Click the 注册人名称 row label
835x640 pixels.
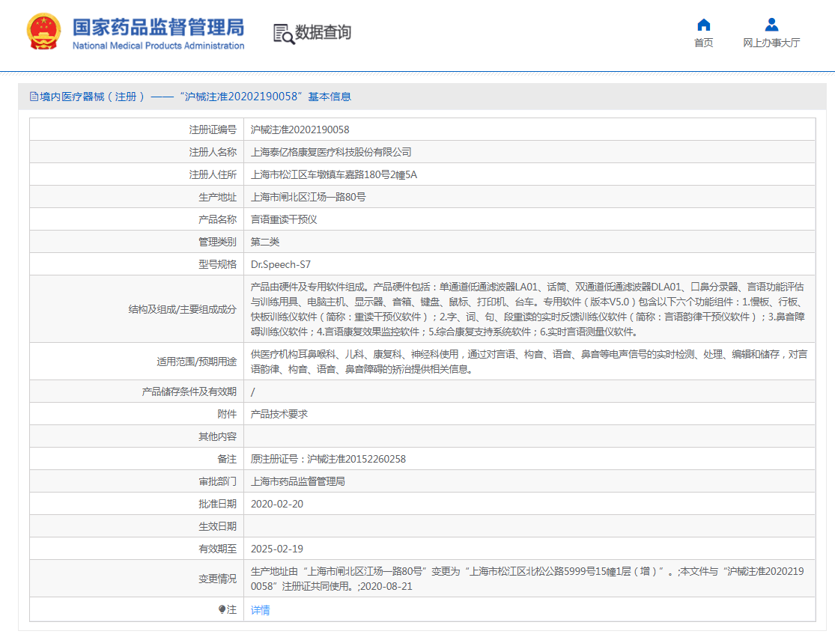(x=213, y=152)
